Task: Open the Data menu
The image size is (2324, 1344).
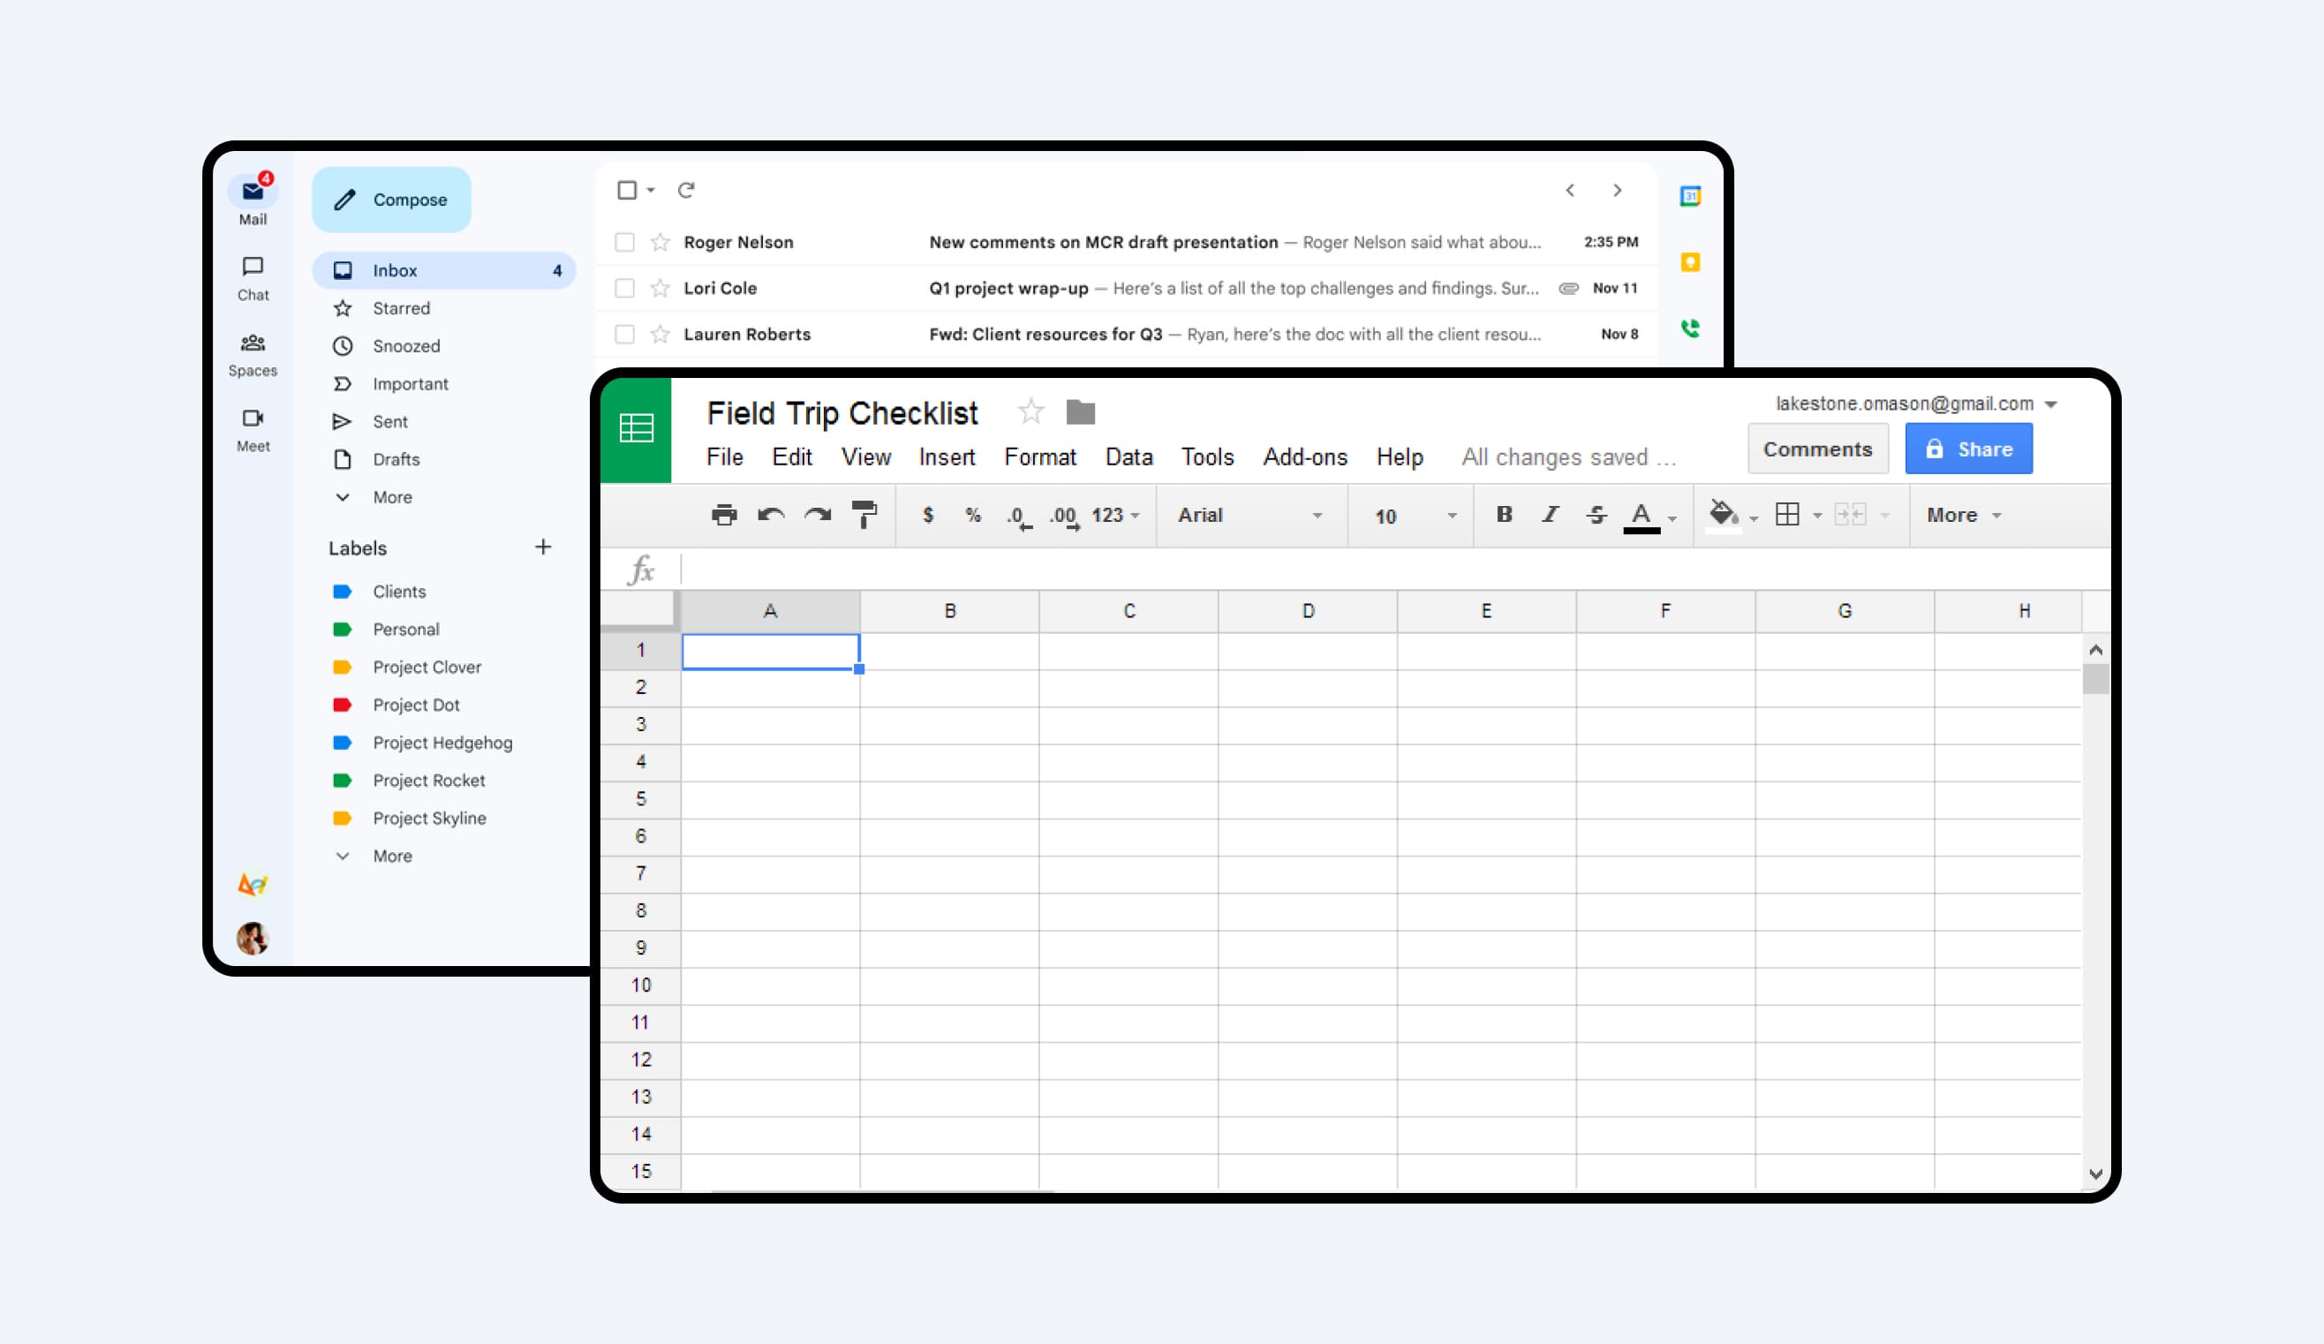Action: point(1128,457)
